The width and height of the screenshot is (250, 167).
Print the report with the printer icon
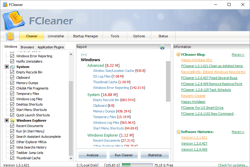point(162,47)
